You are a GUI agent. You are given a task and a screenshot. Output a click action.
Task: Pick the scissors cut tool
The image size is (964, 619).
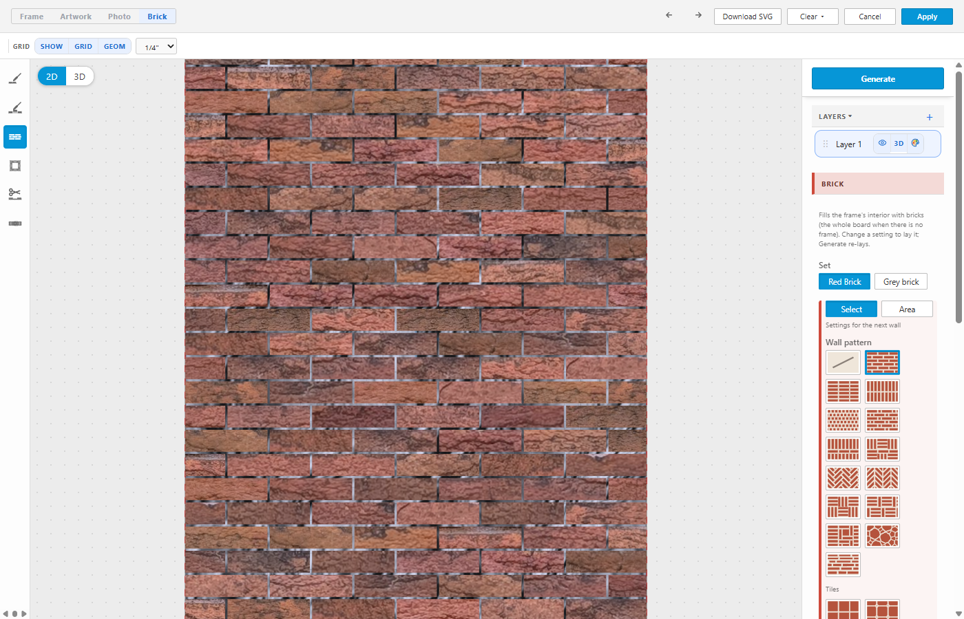15,195
